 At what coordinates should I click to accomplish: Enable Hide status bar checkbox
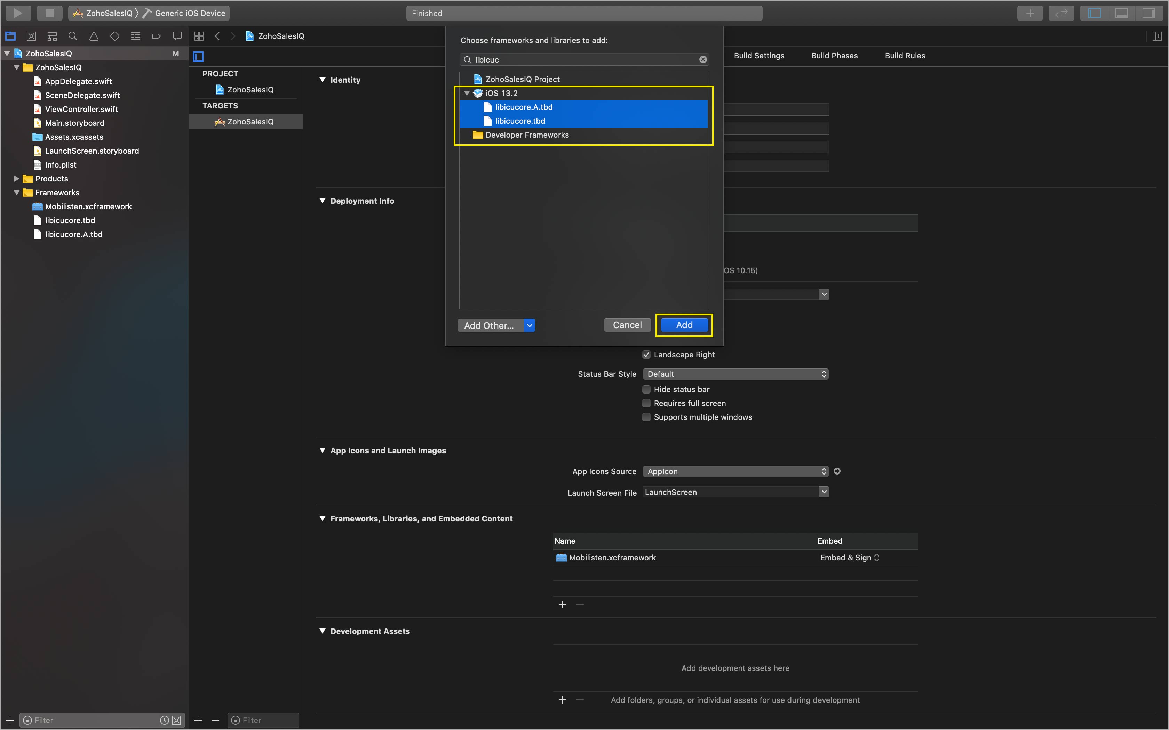[646, 390]
